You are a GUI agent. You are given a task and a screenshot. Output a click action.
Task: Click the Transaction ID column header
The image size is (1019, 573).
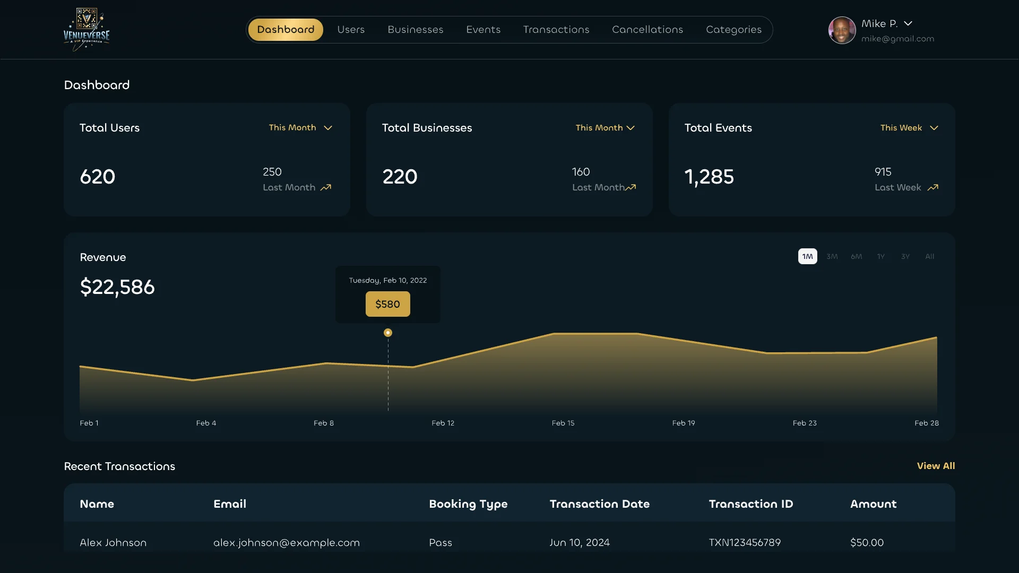coord(751,504)
